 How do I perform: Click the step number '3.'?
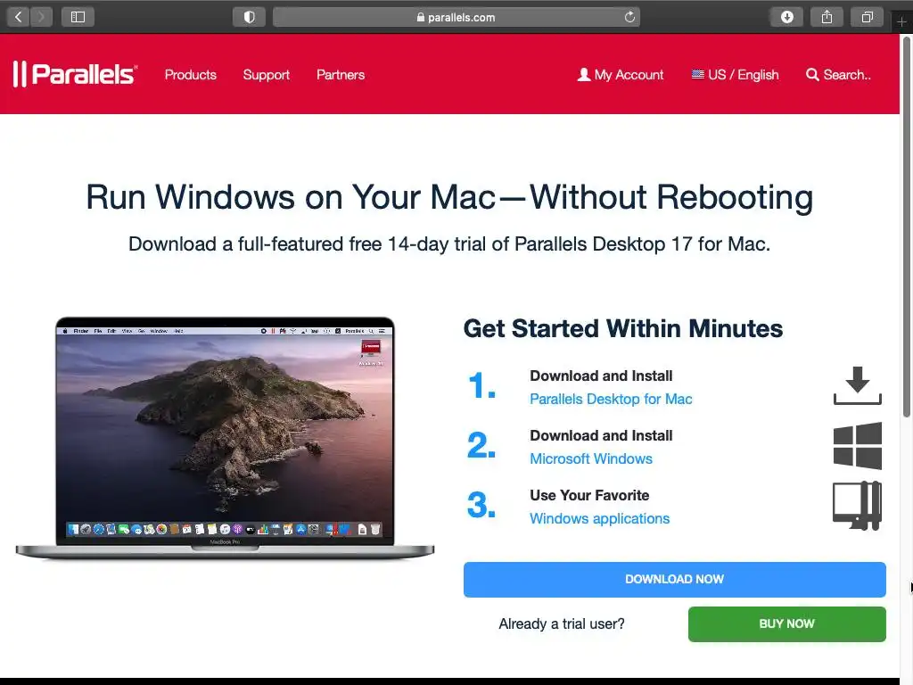pos(481,505)
